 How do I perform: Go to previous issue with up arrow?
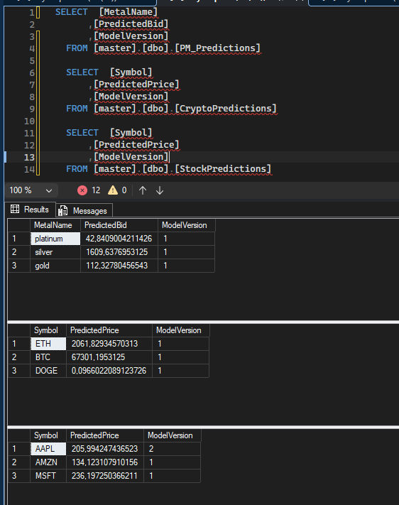click(x=143, y=190)
